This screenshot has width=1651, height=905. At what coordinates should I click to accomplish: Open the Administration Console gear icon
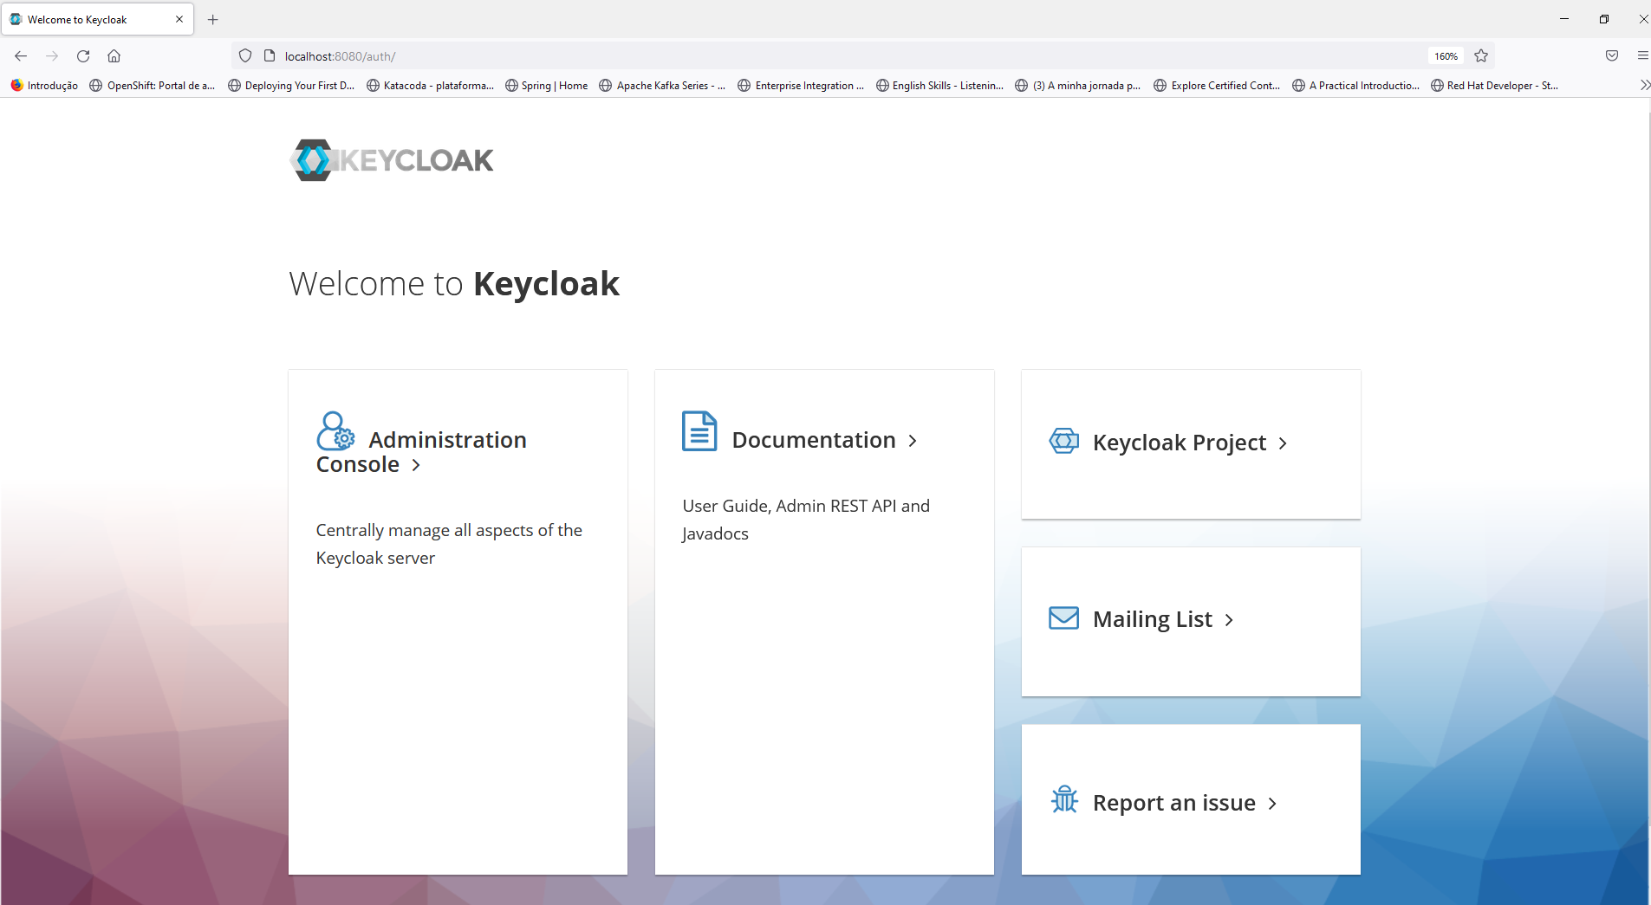[x=335, y=430]
